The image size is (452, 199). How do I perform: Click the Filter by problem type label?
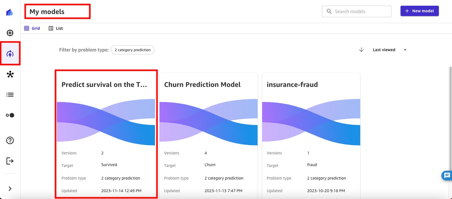[84, 50]
